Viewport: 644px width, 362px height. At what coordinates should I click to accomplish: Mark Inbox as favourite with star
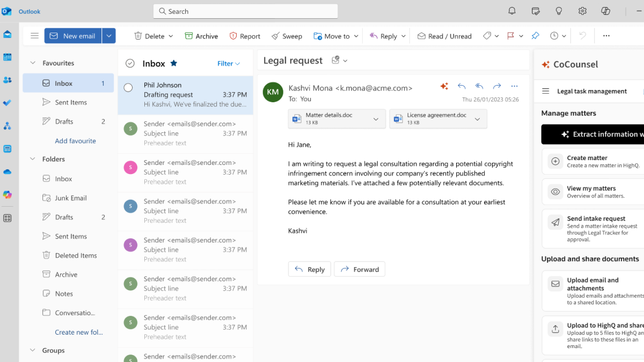tap(173, 63)
